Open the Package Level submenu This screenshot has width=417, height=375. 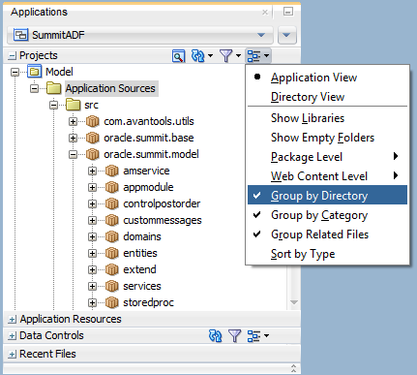coord(327,157)
